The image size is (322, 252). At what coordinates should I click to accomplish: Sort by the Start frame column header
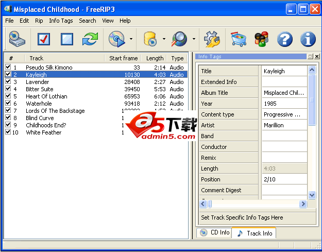point(123,58)
